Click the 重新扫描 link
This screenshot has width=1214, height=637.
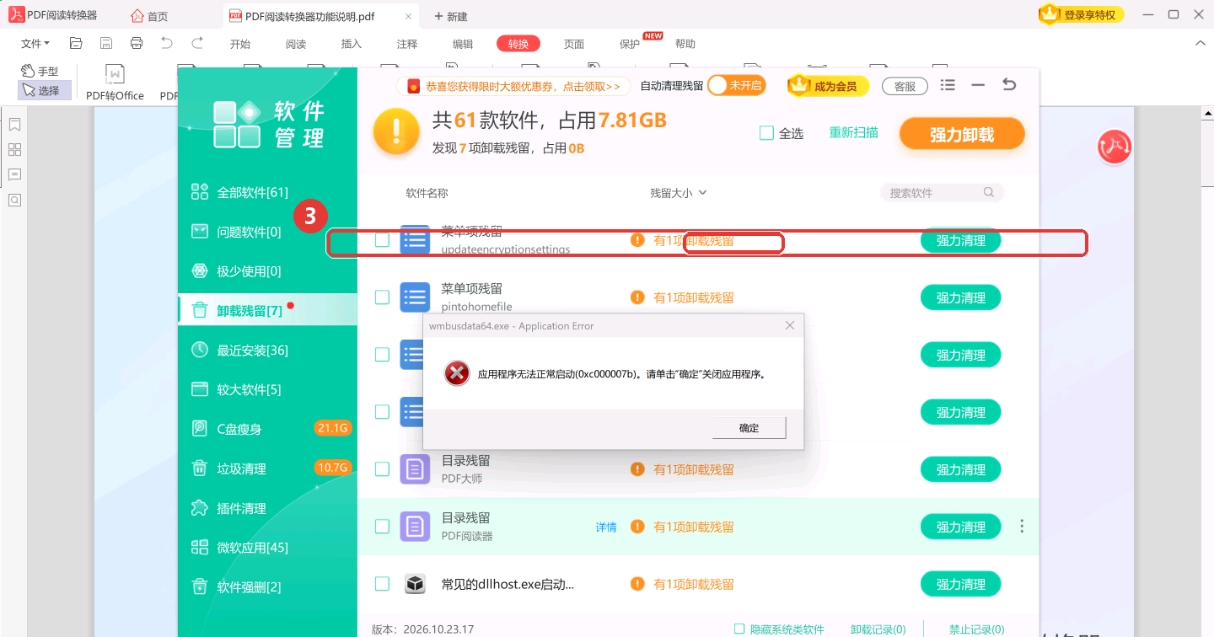click(853, 132)
